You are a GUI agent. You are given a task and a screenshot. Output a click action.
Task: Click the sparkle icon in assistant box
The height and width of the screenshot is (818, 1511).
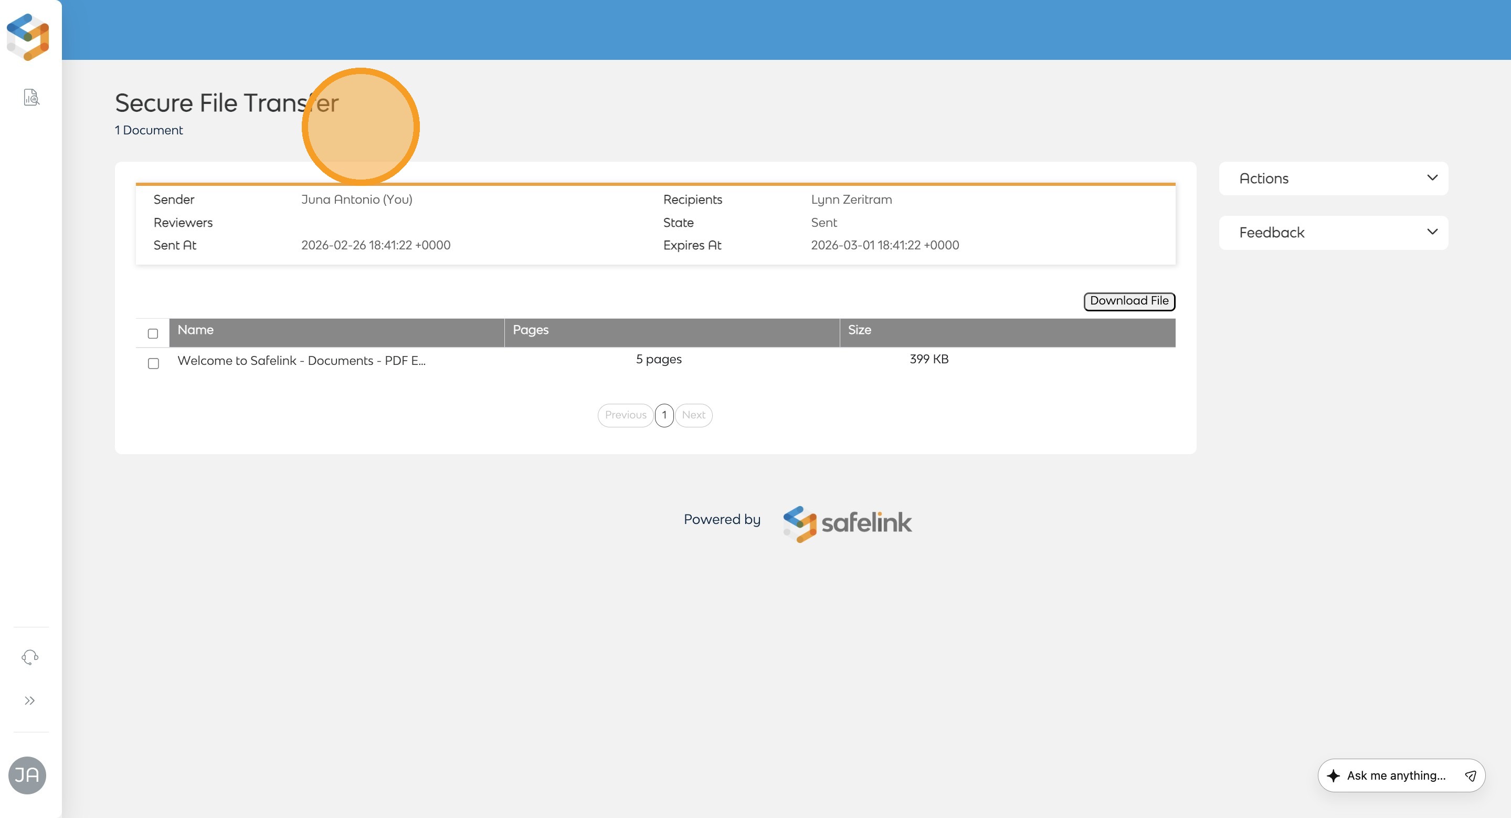tap(1333, 776)
